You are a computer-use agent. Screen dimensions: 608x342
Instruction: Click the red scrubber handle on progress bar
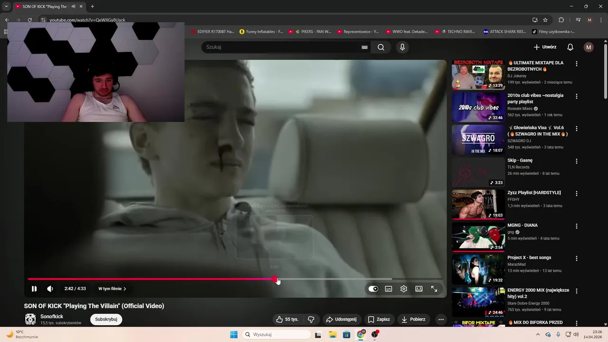tap(275, 279)
